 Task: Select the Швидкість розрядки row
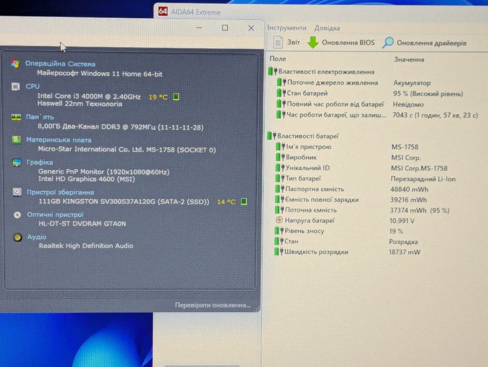pyautogui.click(x=347, y=252)
